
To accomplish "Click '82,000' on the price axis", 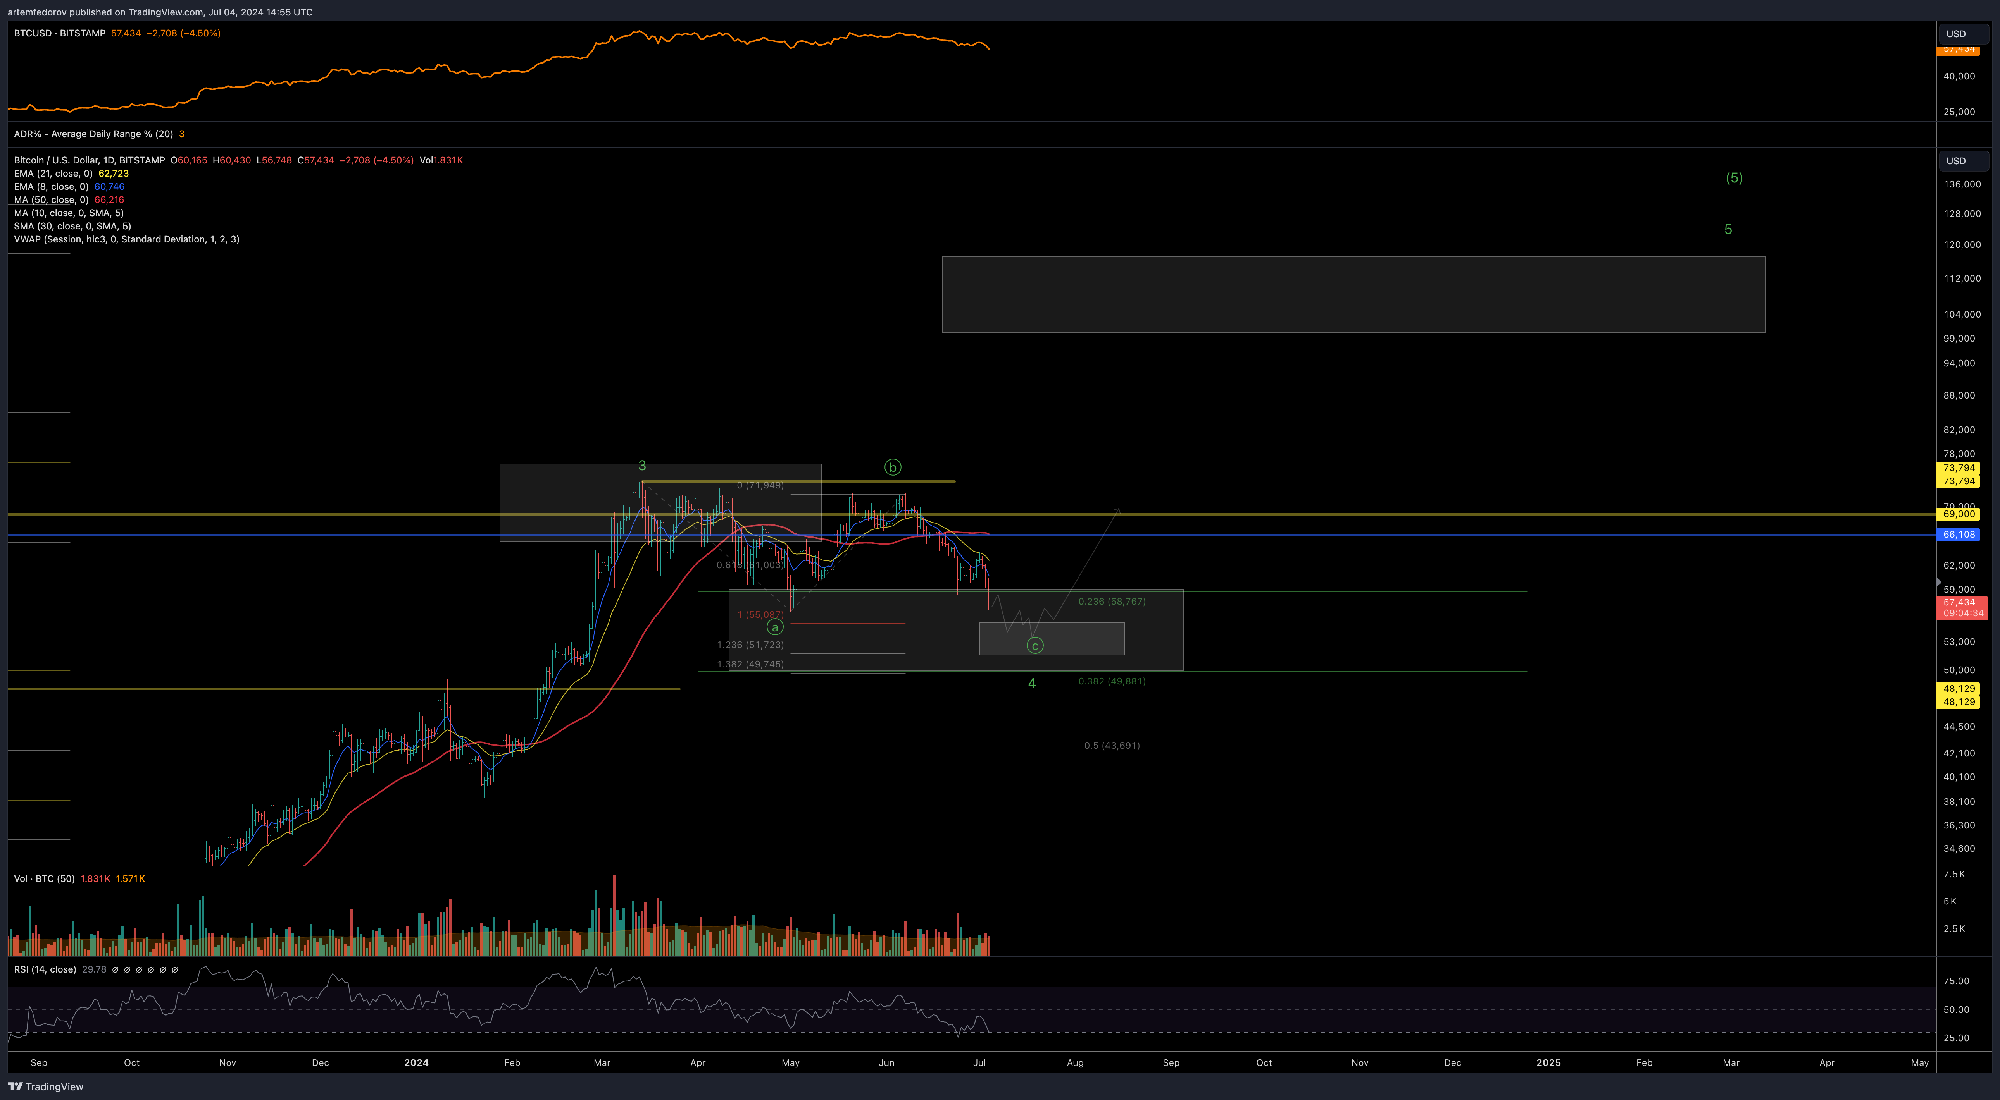I will tap(1959, 430).
